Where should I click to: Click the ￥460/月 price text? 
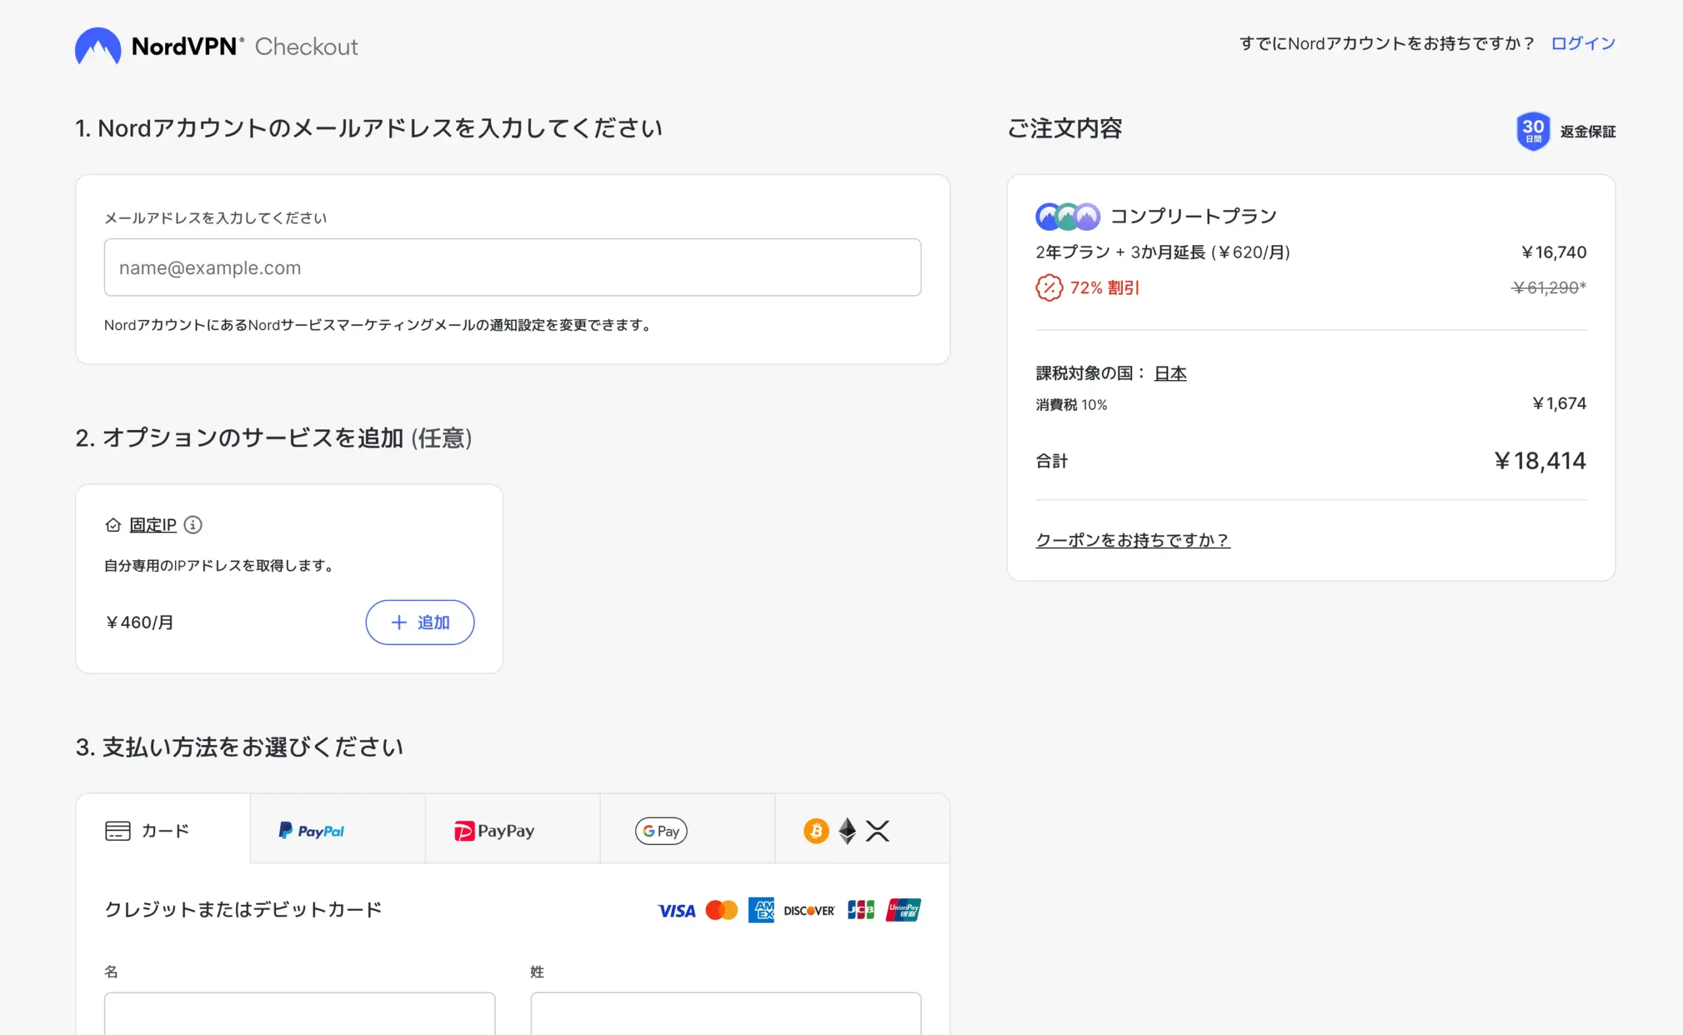139,623
